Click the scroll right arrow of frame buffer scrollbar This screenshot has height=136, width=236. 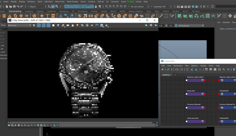pyautogui.click(x=157, y=122)
